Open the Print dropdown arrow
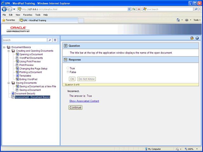The height and width of the screenshot is (152, 203). 190,20
